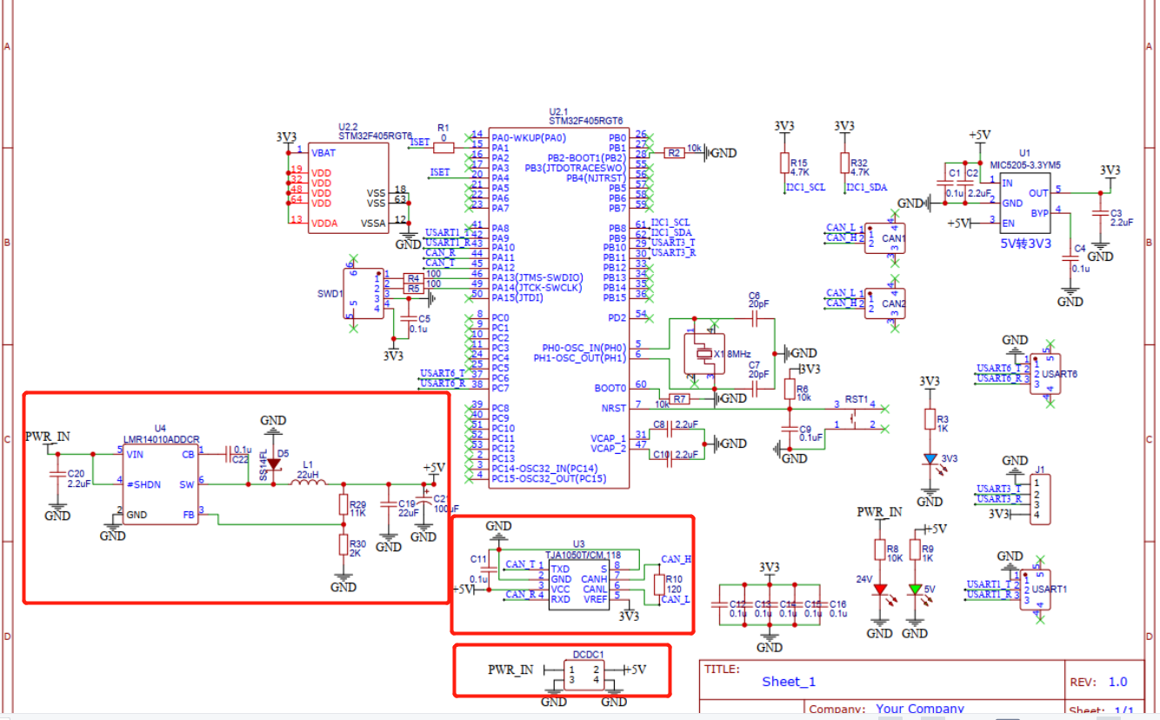Click resistor R6 10k near NRST
This screenshot has height=720, width=1160.
790,387
